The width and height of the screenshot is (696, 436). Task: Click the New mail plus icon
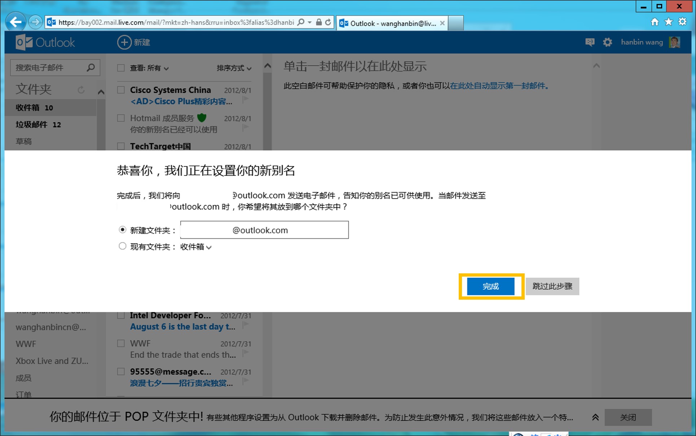click(124, 42)
